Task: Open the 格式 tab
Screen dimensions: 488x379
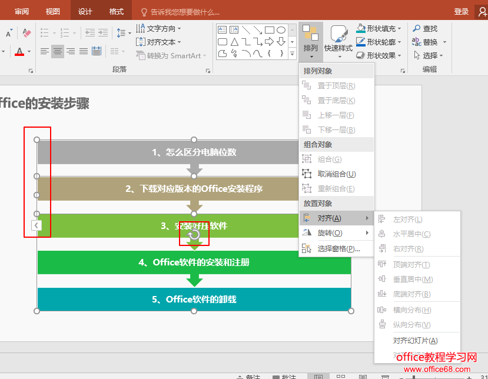Action: [117, 12]
